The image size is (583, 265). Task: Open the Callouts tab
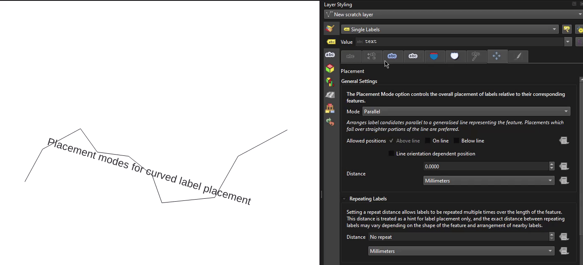pos(476,56)
